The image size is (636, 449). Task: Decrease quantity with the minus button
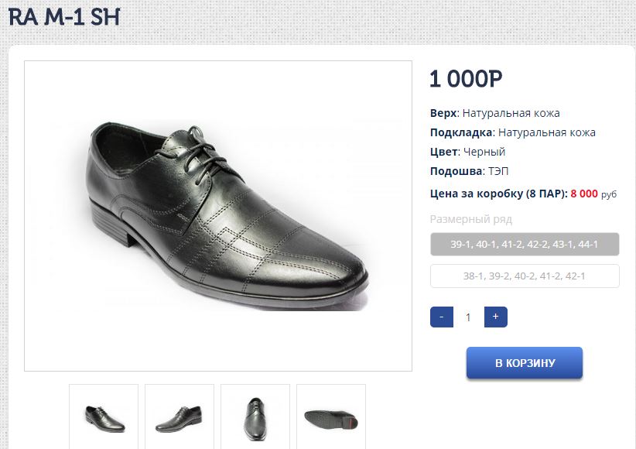441,317
